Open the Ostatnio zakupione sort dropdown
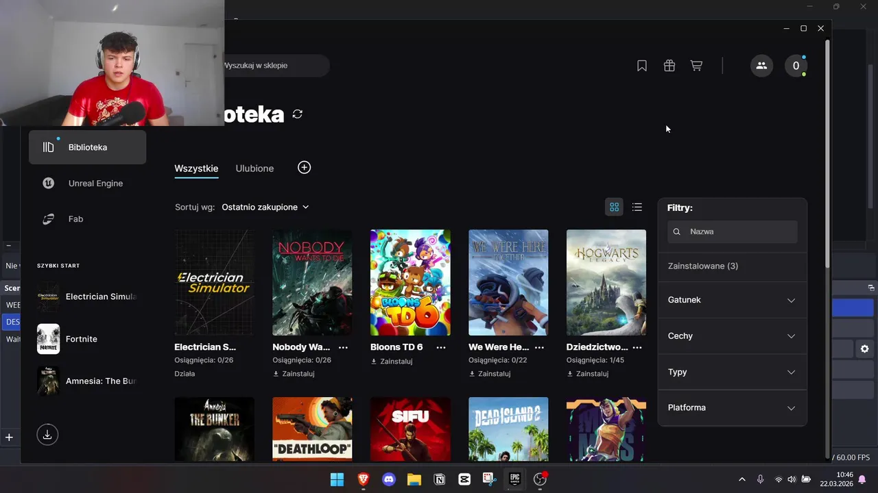878x493 pixels. coord(265,207)
